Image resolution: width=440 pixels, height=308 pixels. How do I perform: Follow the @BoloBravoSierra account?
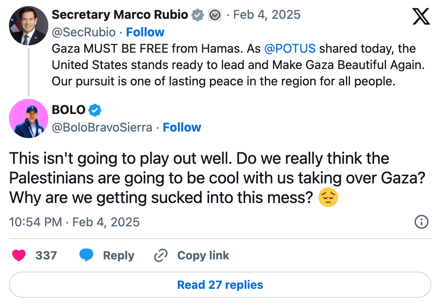click(182, 127)
